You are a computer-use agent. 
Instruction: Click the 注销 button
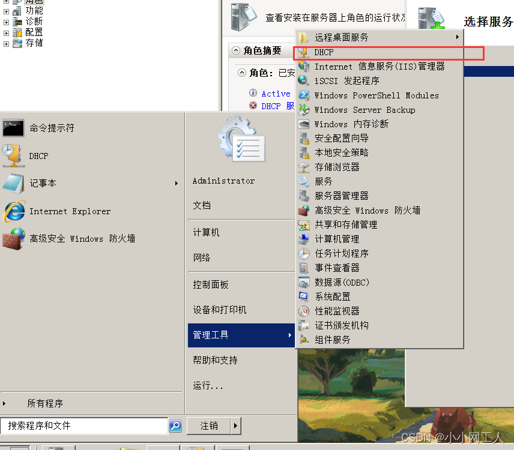(x=209, y=426)
